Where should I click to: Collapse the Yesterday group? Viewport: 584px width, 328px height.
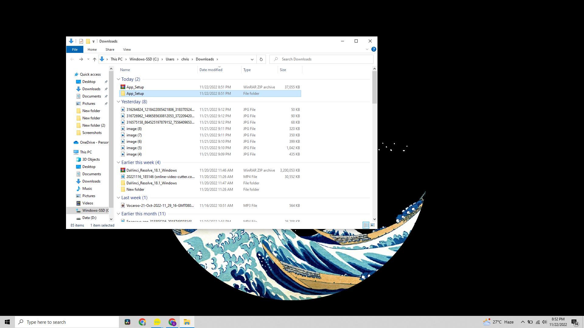click(118, 102)
